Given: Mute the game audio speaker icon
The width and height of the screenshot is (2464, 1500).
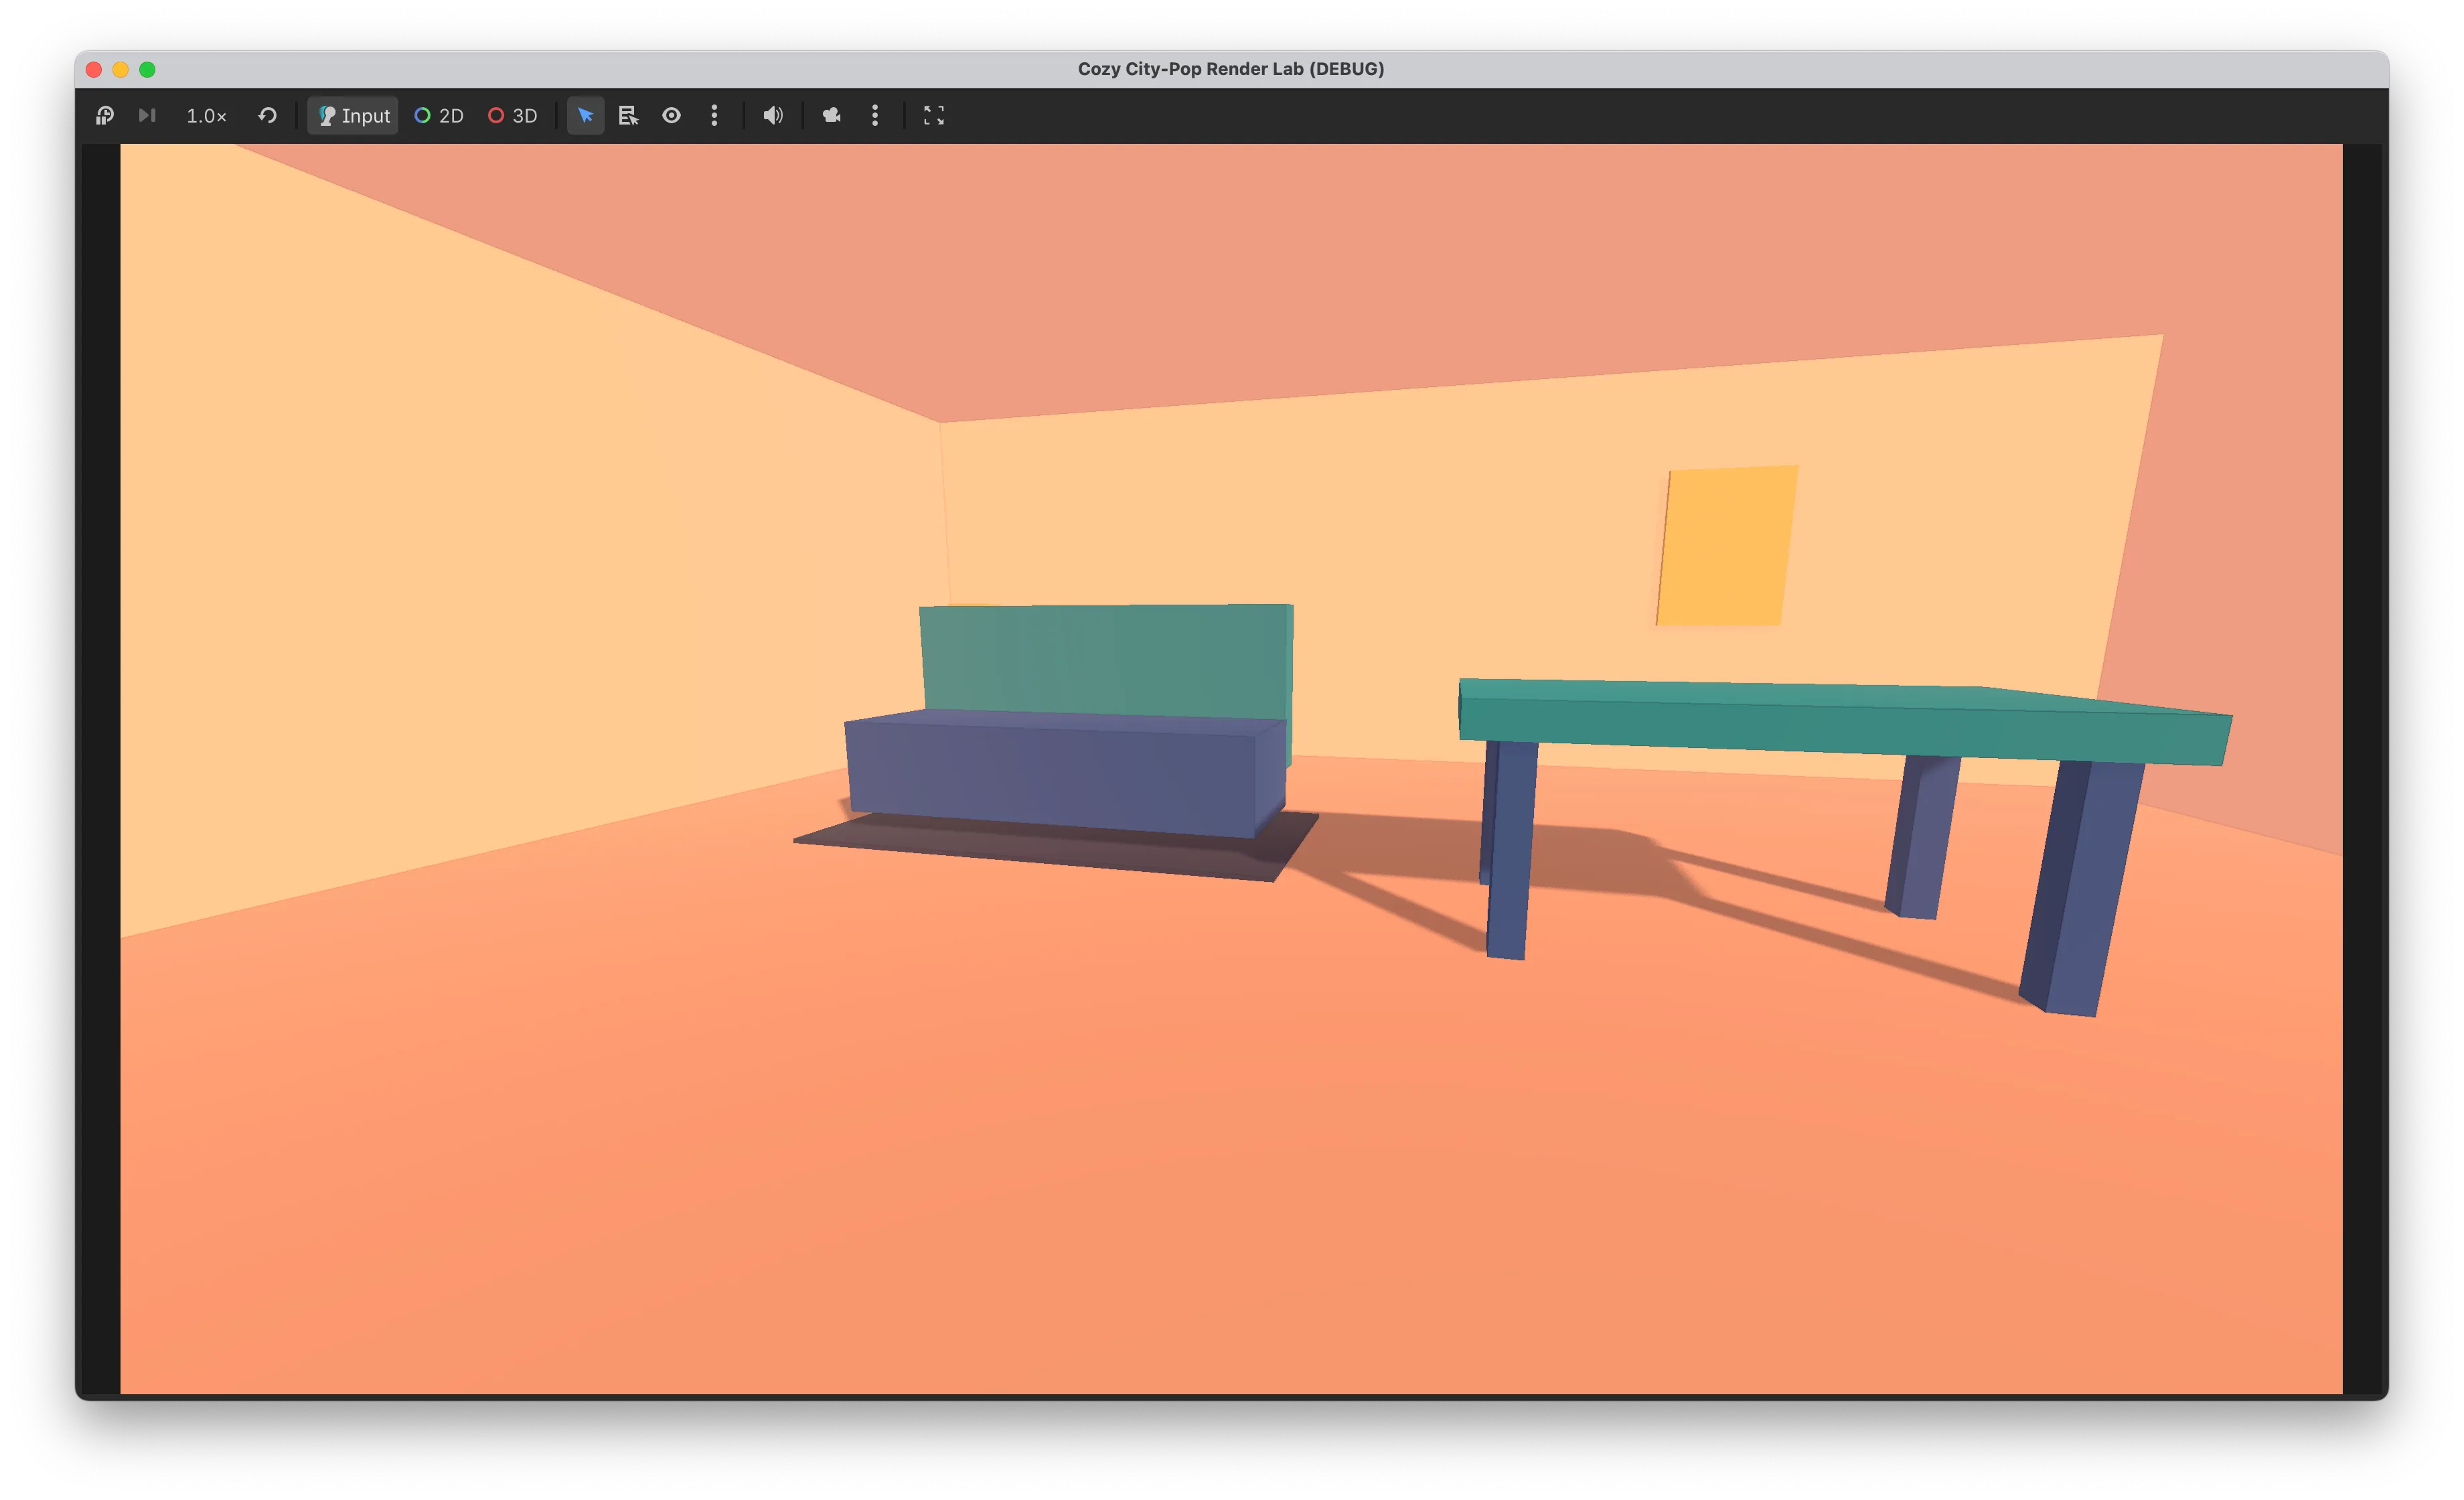Looking at the screenshot, I should click(773, 116).
